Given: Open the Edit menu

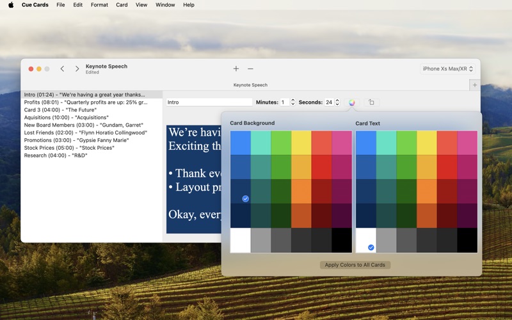Looking at the screenshot, I should pyautogui.click(x=77, y=5).
